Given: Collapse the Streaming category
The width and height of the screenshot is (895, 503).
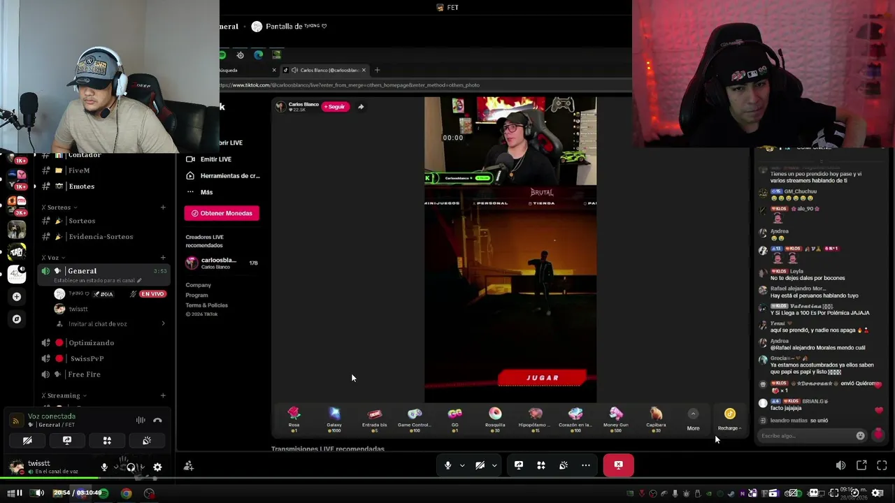Looking at the screenshot, I should pyautogui.click(x=64, y=396).
